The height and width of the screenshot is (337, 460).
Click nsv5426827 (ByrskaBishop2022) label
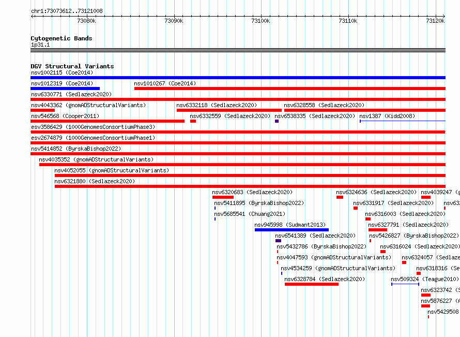tap(414, 236)
